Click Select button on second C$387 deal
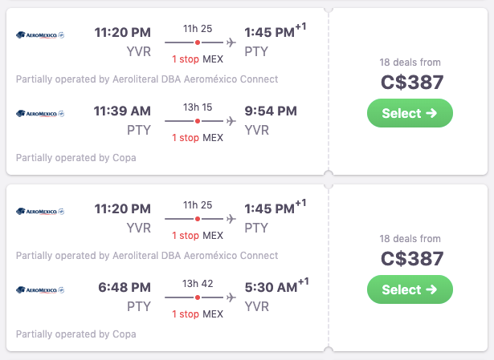The height and width of the screenshot is (360, 494). tap(410, 289)
